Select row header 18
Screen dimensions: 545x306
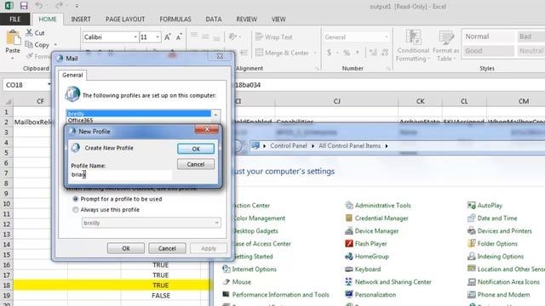click(x=6, y=286)
